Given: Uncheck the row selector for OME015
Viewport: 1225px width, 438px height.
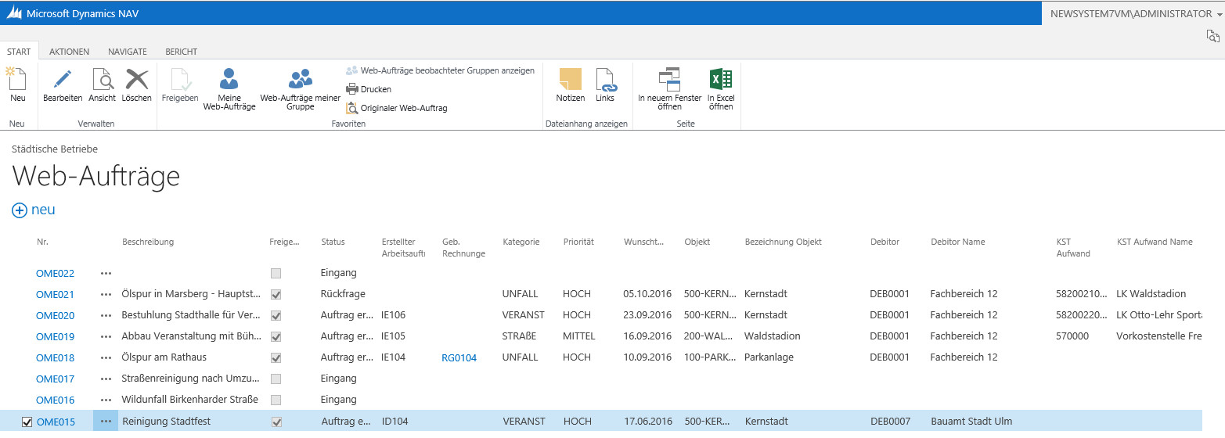Looking at the screenshot, I should tap(27, 422).
